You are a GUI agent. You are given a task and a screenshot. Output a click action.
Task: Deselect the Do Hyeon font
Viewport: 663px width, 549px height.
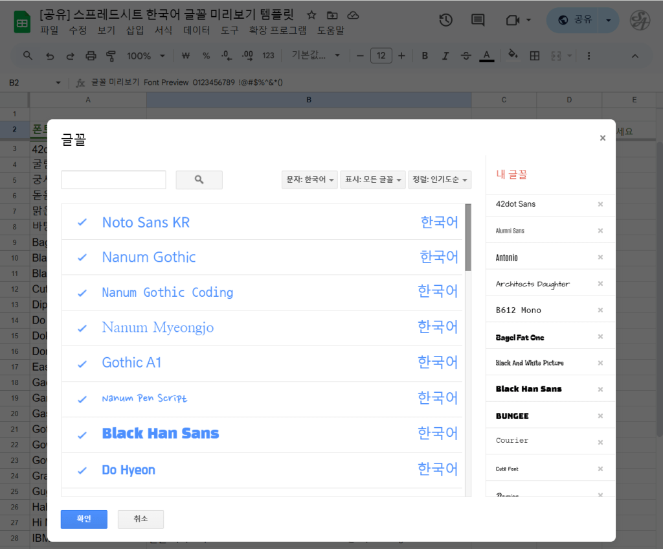pos(82,470)
